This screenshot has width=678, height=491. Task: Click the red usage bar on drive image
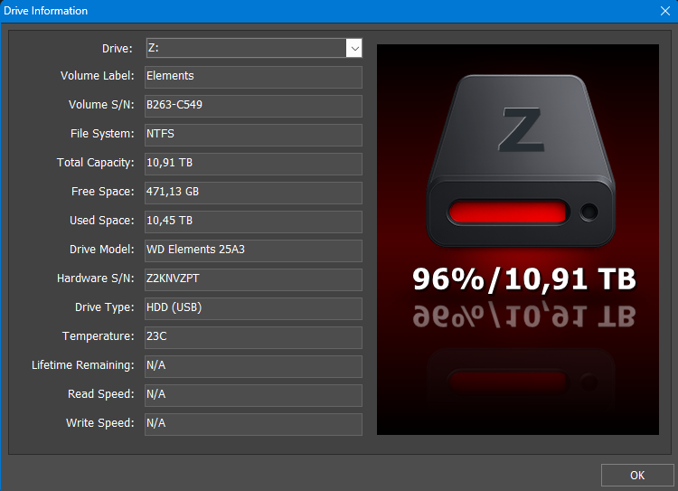pos(509,213)
